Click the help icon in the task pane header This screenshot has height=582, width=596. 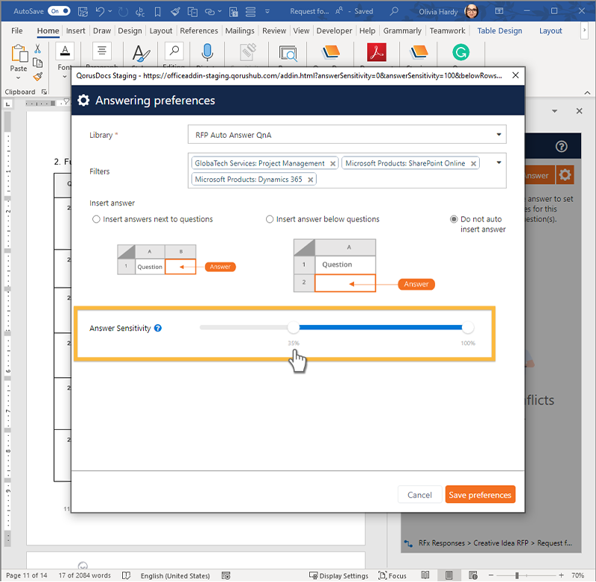click(561, 146)
